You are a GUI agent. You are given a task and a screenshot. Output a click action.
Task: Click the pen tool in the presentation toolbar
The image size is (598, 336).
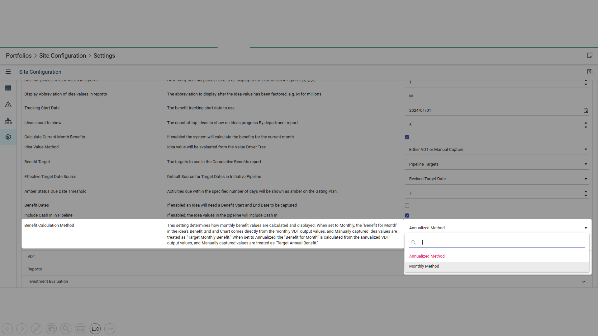[x=36, y=329]
